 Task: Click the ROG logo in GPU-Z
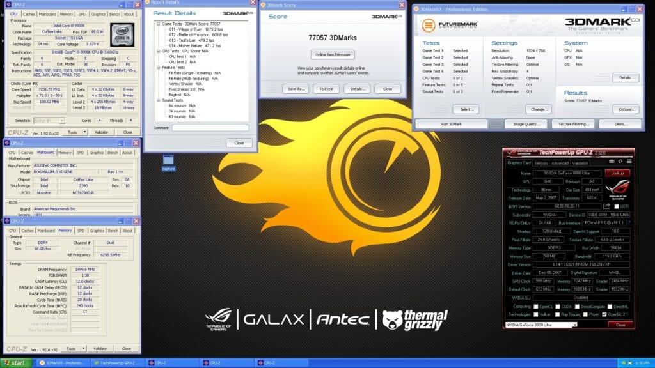click(x=617, y=190)
